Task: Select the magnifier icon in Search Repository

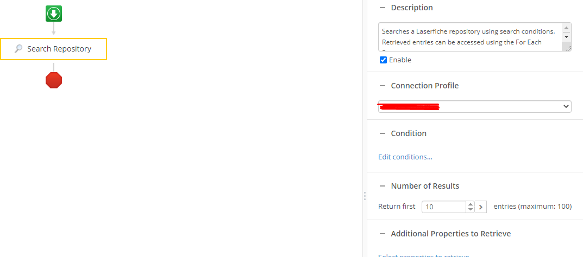Action: click(18, 49)
